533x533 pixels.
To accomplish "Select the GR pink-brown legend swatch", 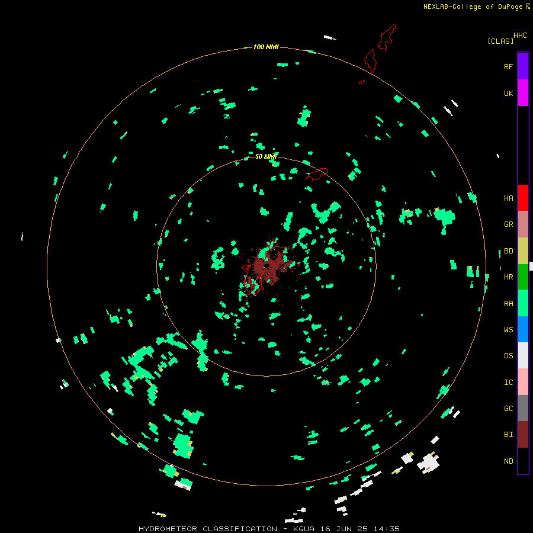I will tap(523, 224).
